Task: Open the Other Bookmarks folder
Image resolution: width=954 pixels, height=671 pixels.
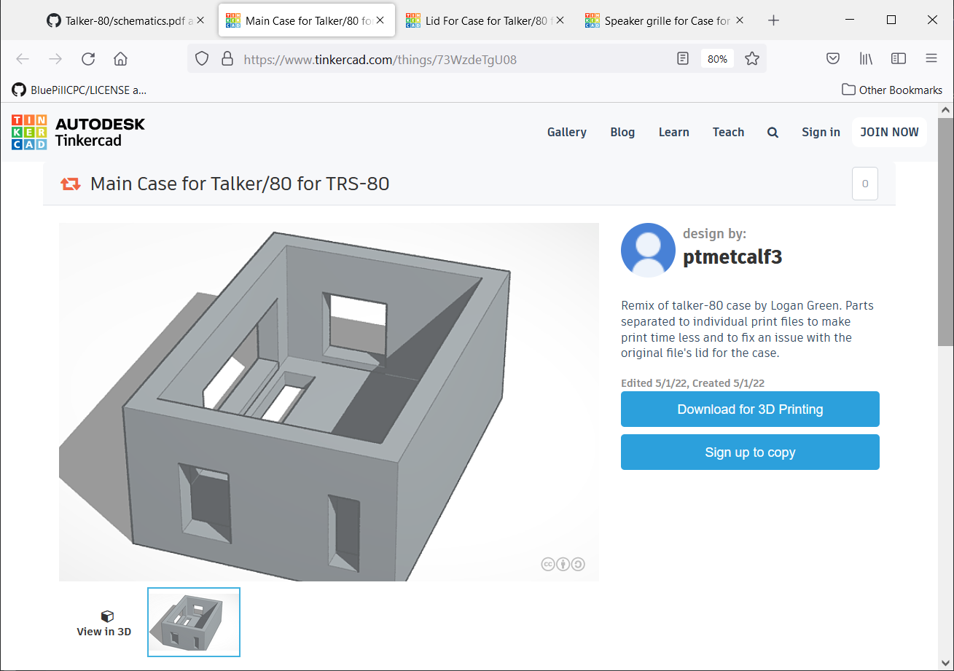Action: [892, 90]
